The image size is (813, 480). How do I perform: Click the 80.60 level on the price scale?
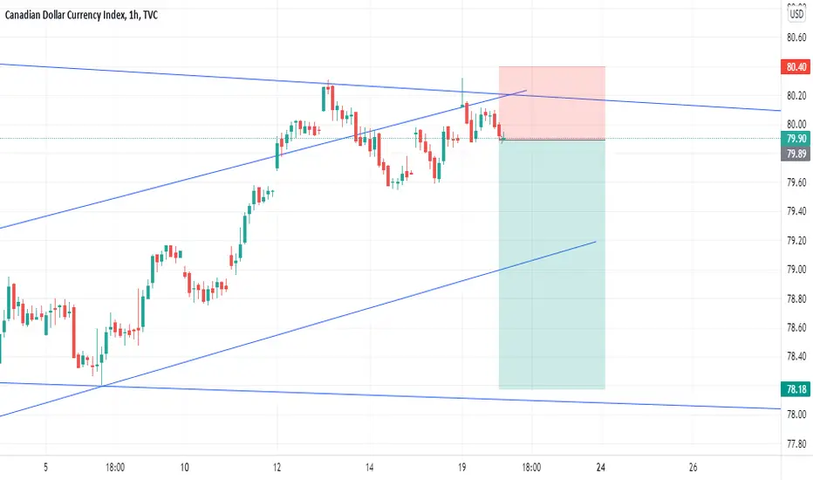pos(796,38)
